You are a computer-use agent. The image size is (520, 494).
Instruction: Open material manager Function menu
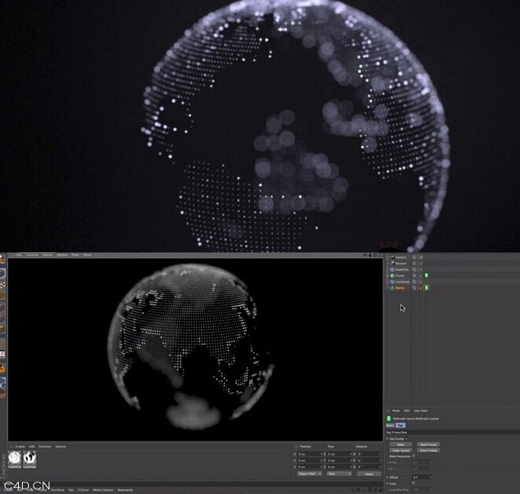[45, 447]
